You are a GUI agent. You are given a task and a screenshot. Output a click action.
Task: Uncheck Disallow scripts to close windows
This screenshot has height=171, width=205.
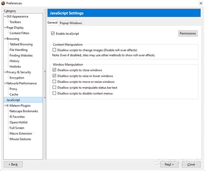(x=54, y=70)
